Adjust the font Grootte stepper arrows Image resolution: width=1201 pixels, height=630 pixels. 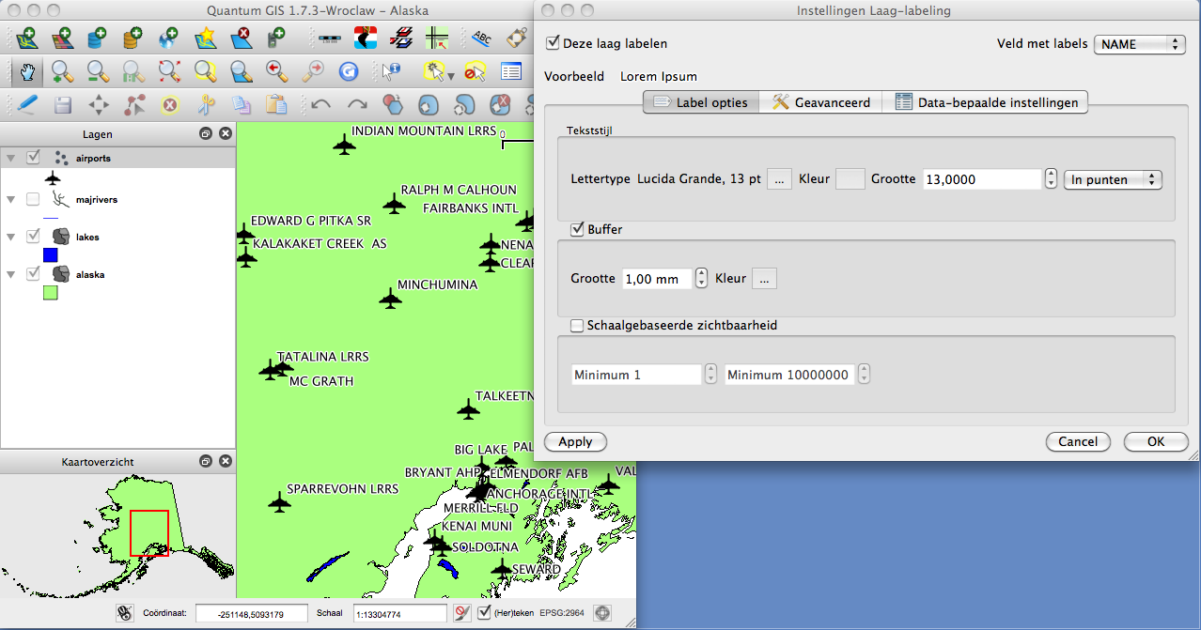(x=1051, y=178)
